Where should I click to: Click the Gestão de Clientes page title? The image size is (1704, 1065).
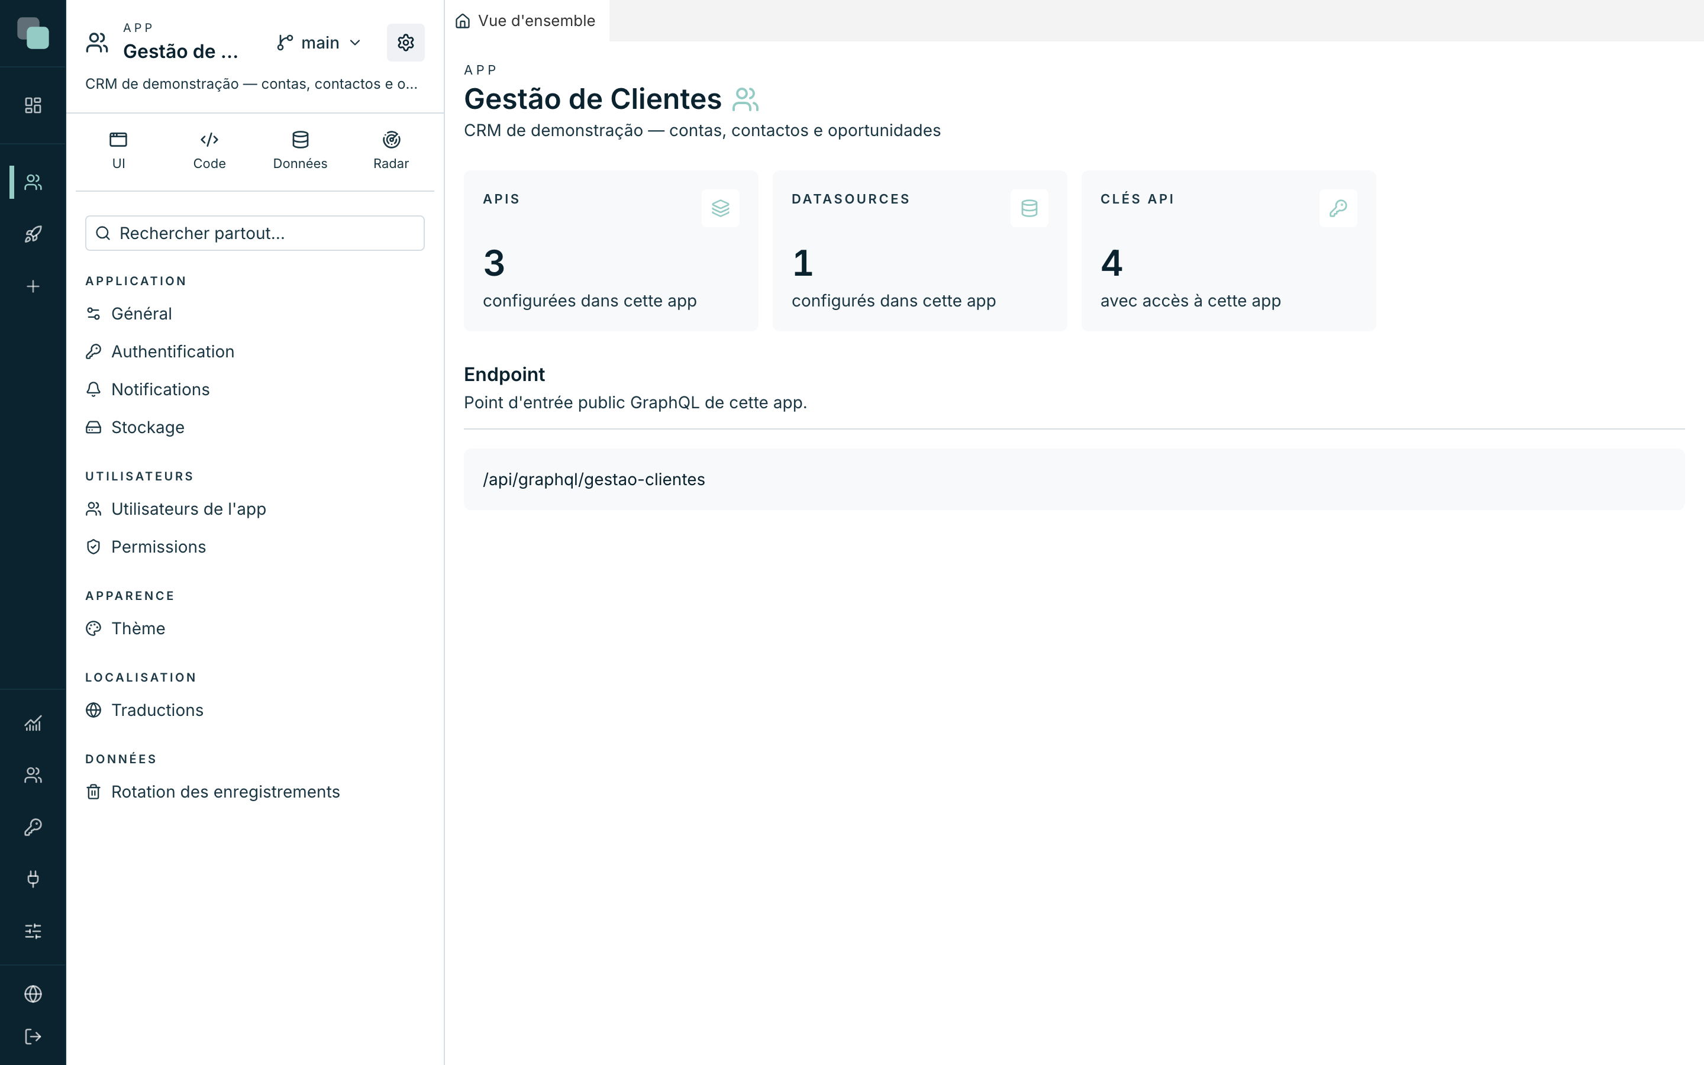point(593,99)
